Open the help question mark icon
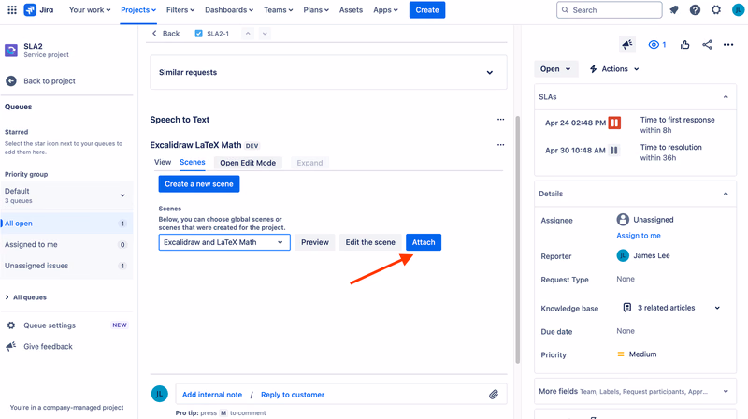748x419 pixels. coord(695,10)
